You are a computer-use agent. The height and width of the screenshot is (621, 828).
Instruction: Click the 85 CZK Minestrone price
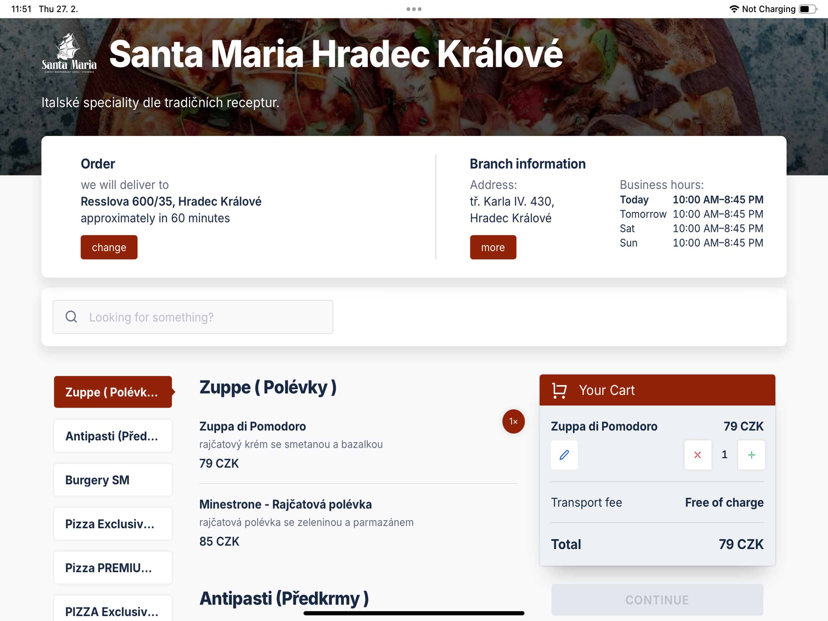pyautogui.click(x=219, y=541)
